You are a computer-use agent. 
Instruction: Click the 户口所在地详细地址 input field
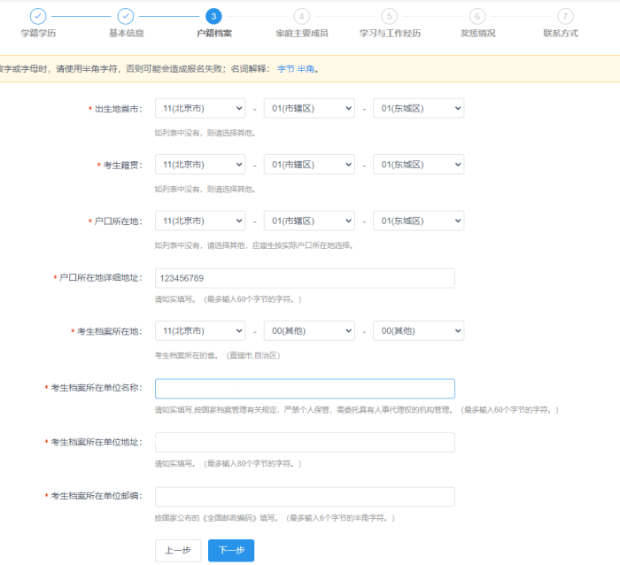tap(305, 278)
